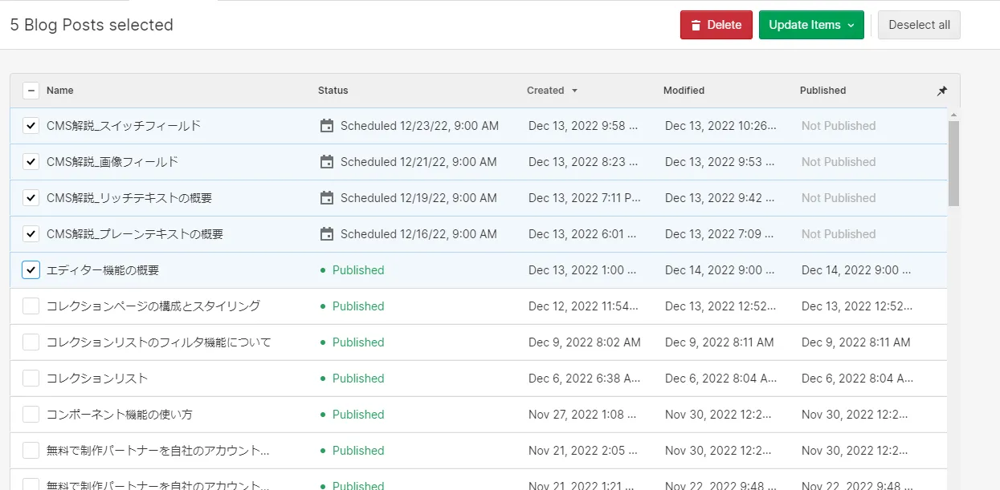The height and width of the screenshot is (490, 1000).
Task: Click calendar icon for 12/16/22 schedule
Action: coord(326,234)
